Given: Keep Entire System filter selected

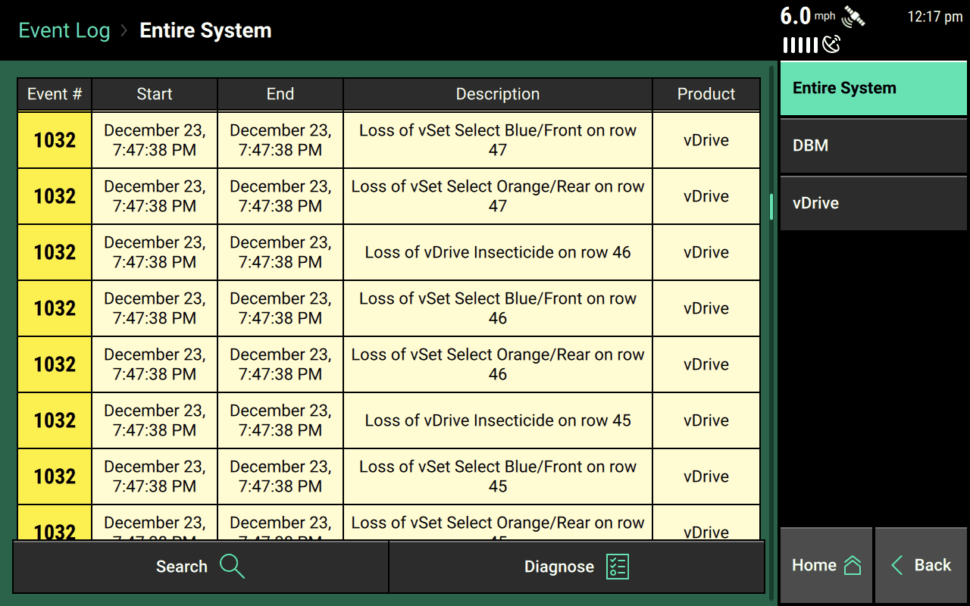Looking at the screenshot, I should click(873, 88).
